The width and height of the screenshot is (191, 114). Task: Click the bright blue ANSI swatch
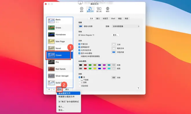point(100,69)
